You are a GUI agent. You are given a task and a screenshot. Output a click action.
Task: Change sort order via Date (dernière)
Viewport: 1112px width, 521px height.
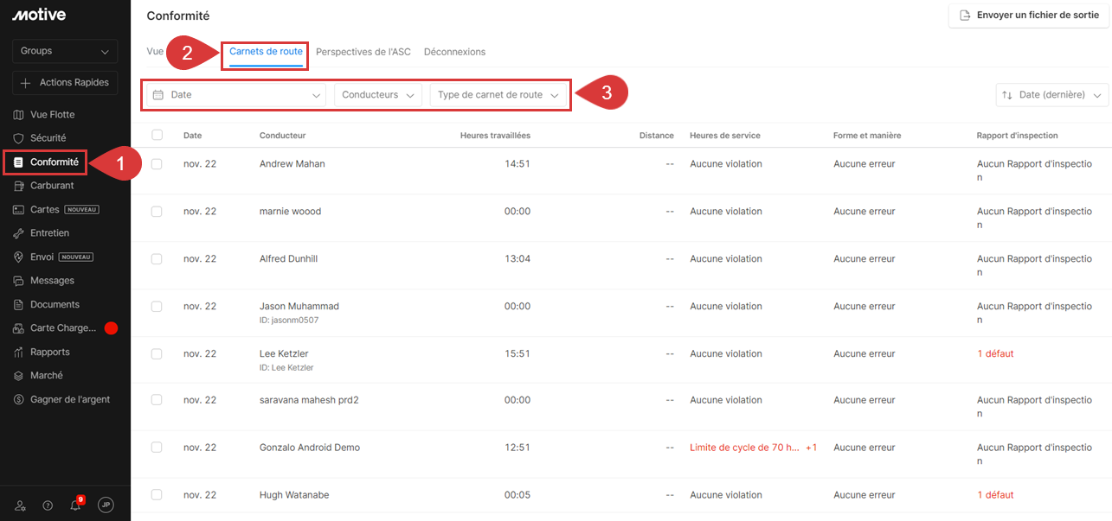1051,95
